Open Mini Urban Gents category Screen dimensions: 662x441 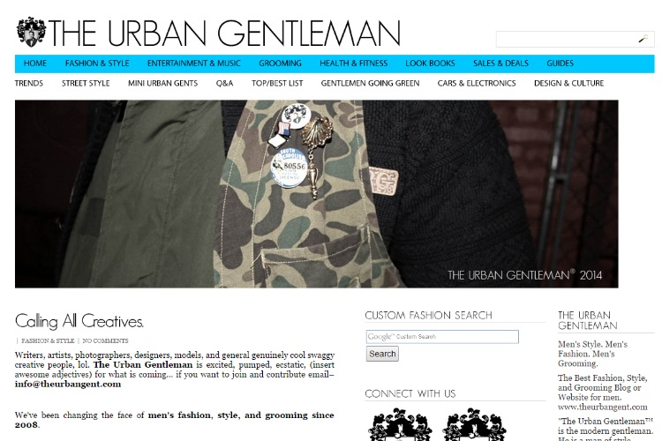(x=163, y=83)
